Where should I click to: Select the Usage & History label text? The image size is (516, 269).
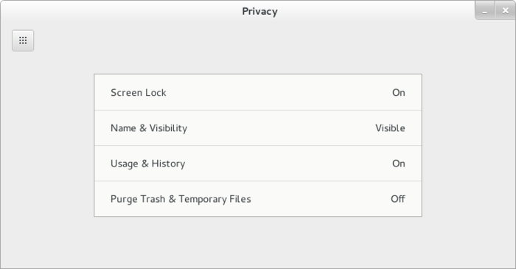(x=147, y=164)
